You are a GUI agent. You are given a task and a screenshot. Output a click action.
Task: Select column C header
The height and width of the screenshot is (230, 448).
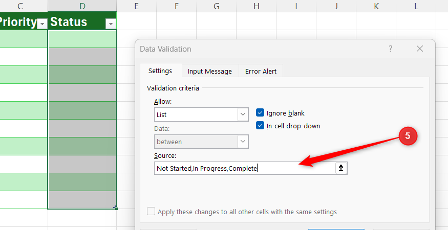pyautogui.click(x=24, y=6)
